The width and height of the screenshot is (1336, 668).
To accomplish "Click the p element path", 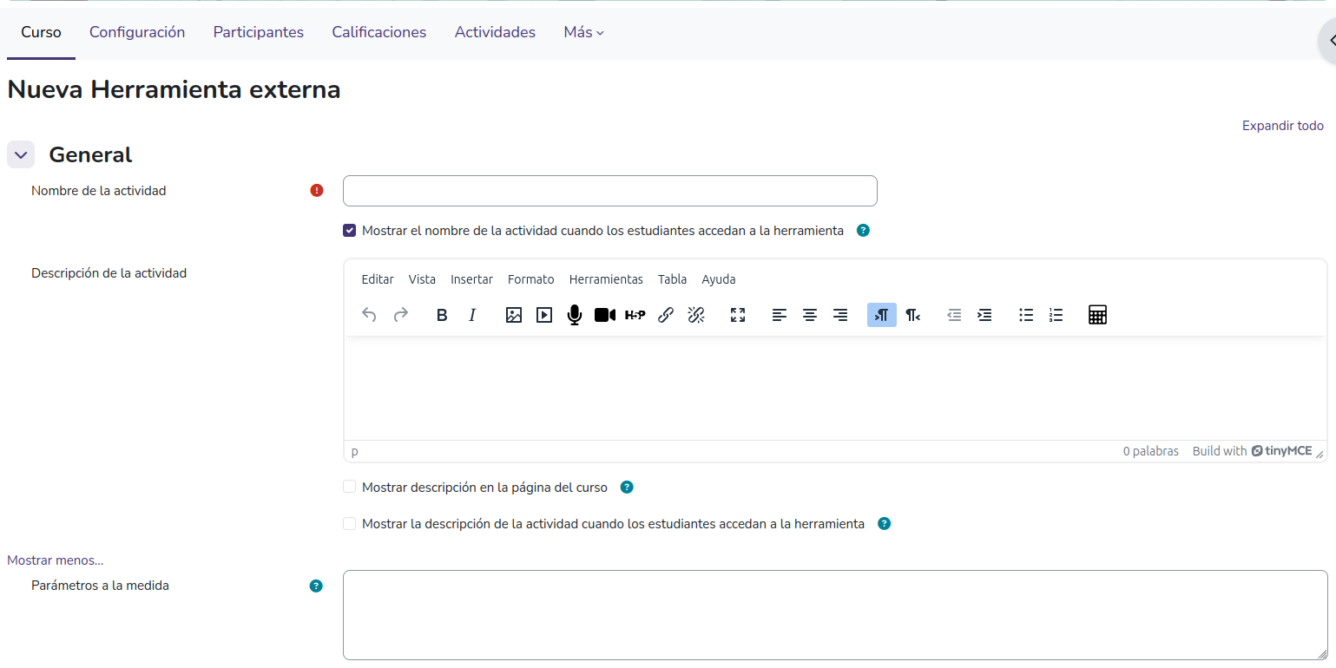I will pos(354,451).
